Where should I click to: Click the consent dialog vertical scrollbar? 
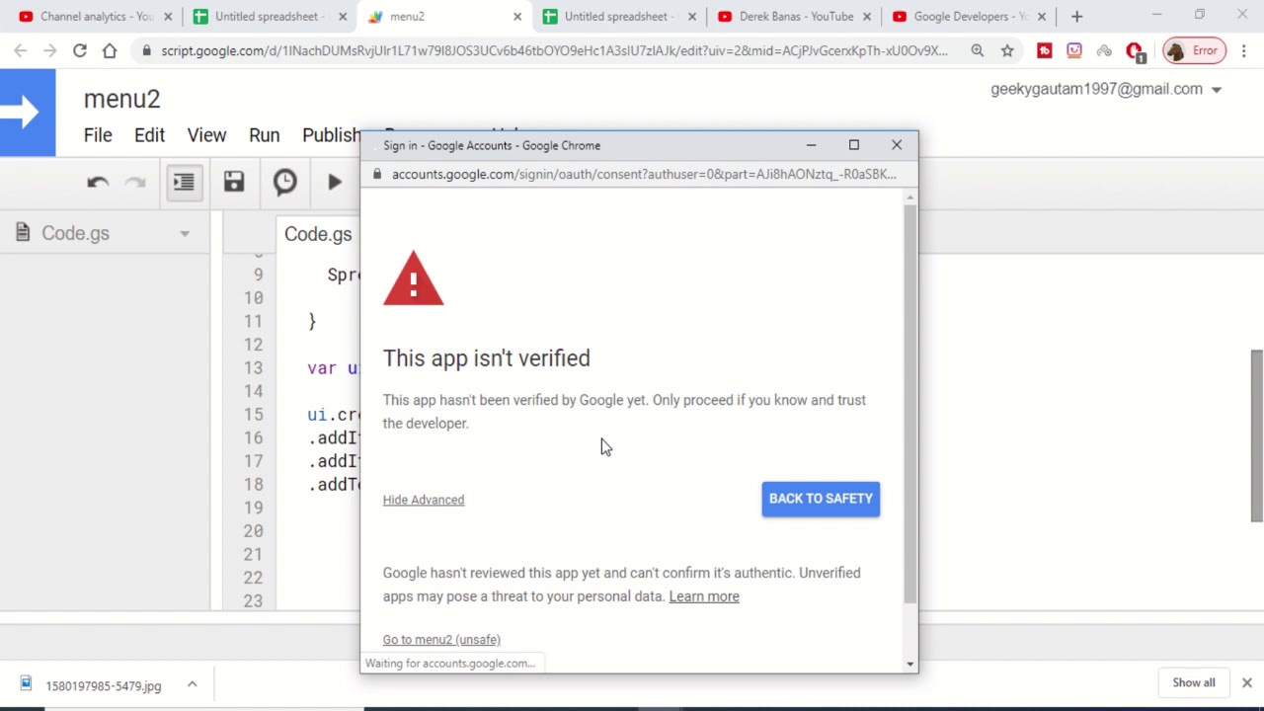(x=909, y=405)
